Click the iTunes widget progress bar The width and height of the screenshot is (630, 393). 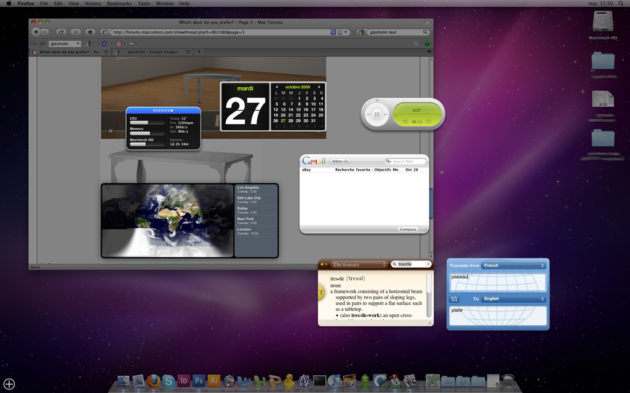tap(417, 116)
